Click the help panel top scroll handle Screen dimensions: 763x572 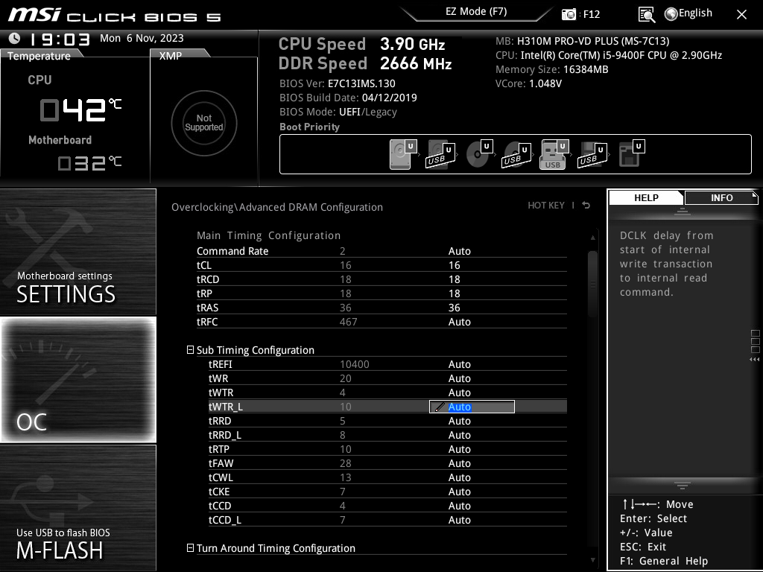[x=683, y=211]
